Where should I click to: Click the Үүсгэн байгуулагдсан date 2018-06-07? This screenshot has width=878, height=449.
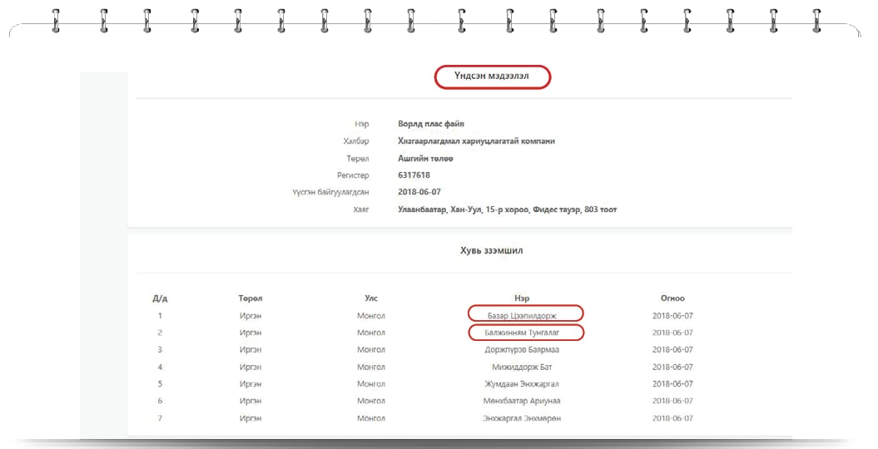419,192
